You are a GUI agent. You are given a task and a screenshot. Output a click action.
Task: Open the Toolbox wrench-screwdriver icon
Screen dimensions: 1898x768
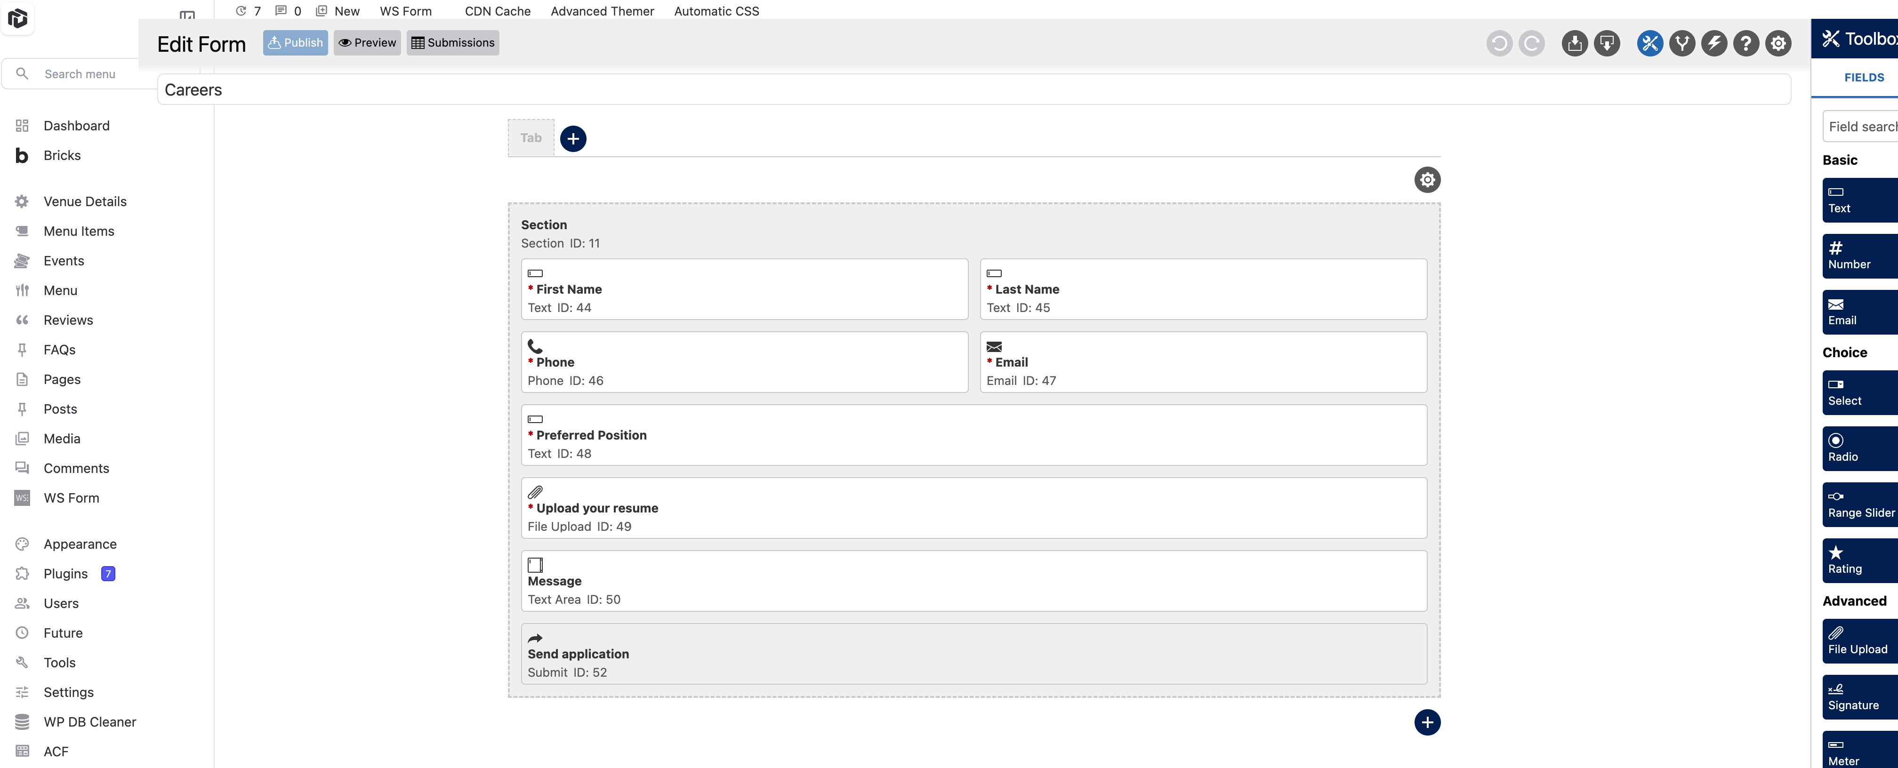1650,43
